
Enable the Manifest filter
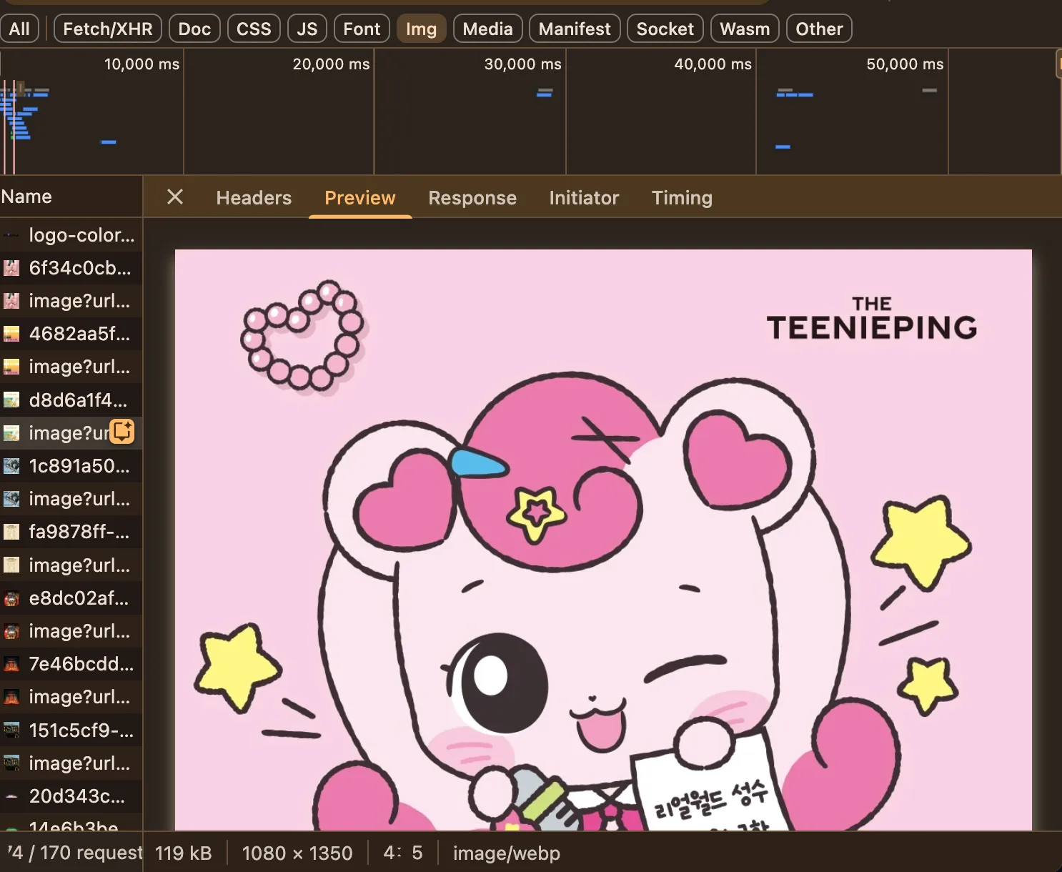(575, 29)
